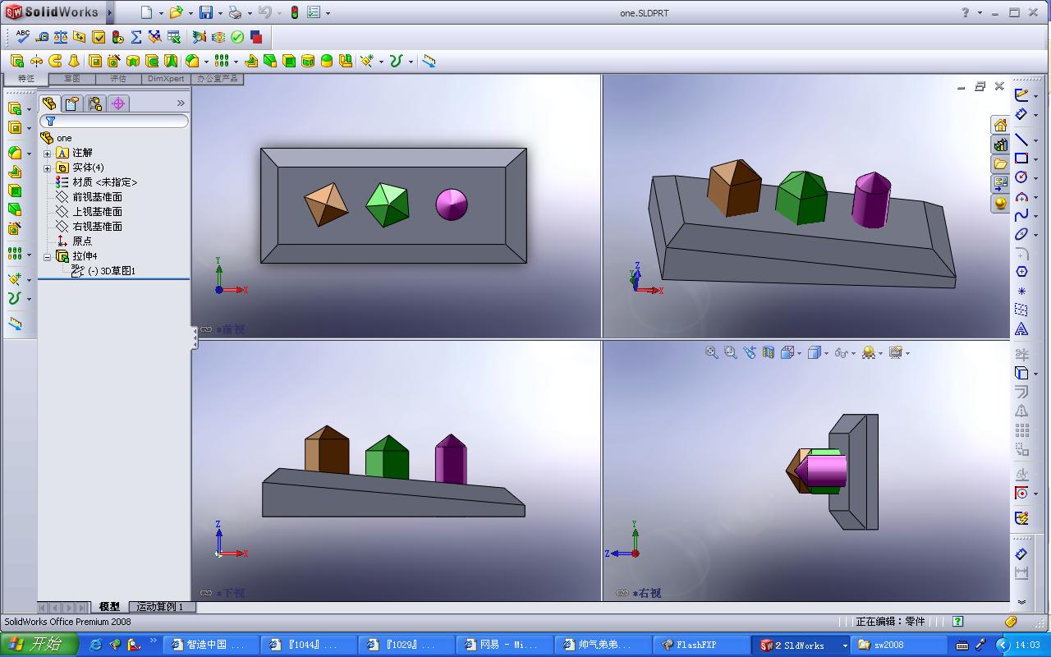Screen dimensions: 1051x657
Task: Open the PropertyManager panel tab
Action: 72,103
